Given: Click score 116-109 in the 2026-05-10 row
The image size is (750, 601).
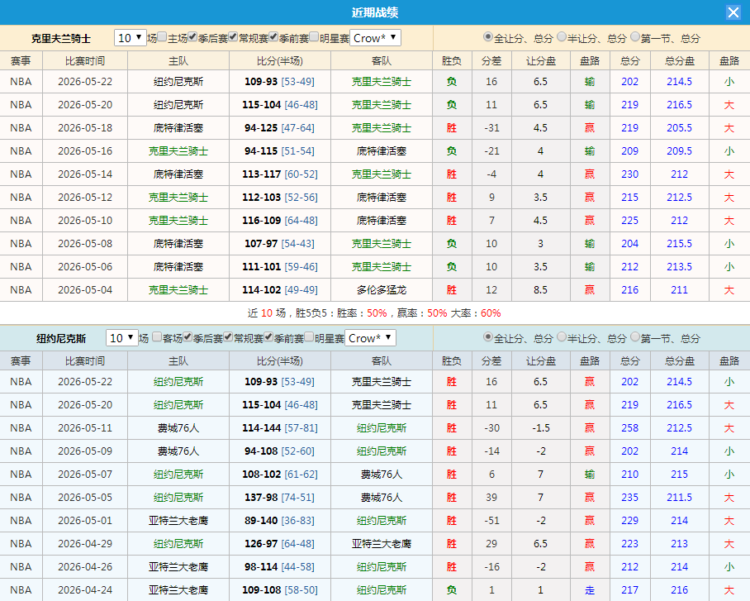Looking at the screenshot, I should tap(261, 221).
